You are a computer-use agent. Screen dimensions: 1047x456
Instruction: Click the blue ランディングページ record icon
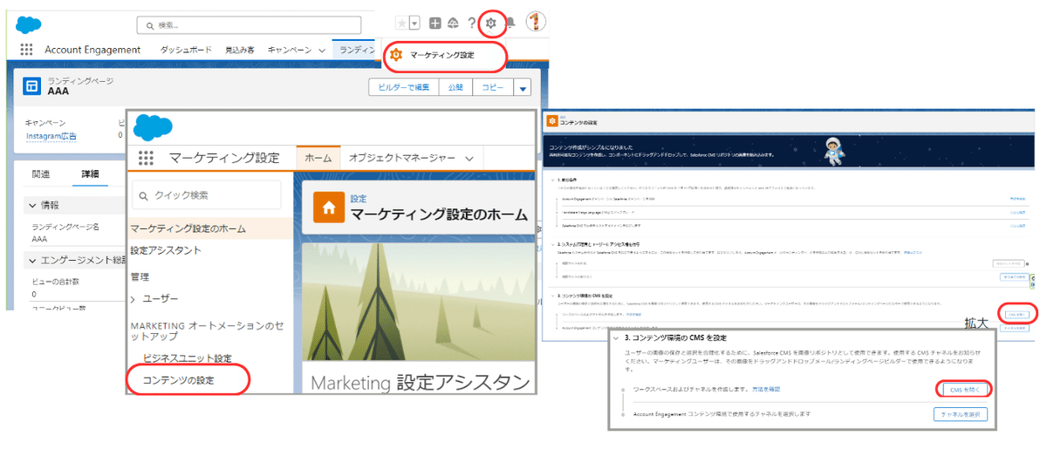click(x=32, y=85)
